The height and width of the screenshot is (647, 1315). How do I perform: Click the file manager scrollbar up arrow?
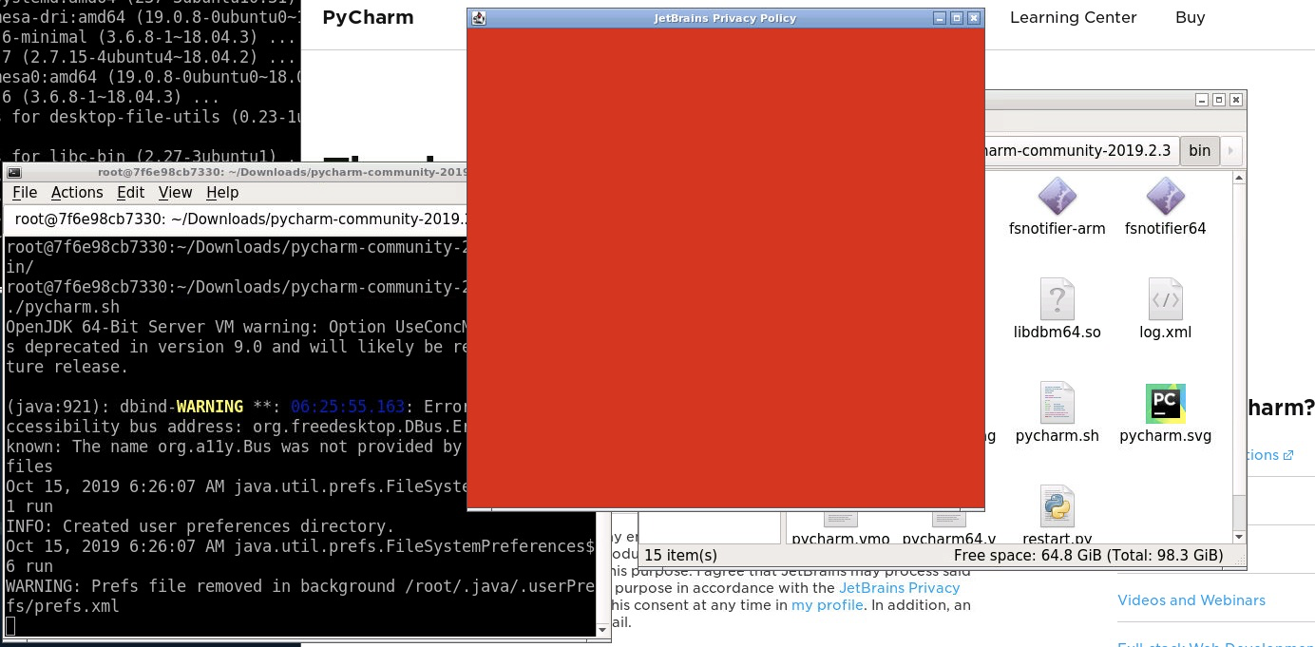1239,177
